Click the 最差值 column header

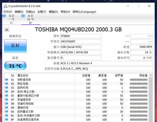pos(99,76)
